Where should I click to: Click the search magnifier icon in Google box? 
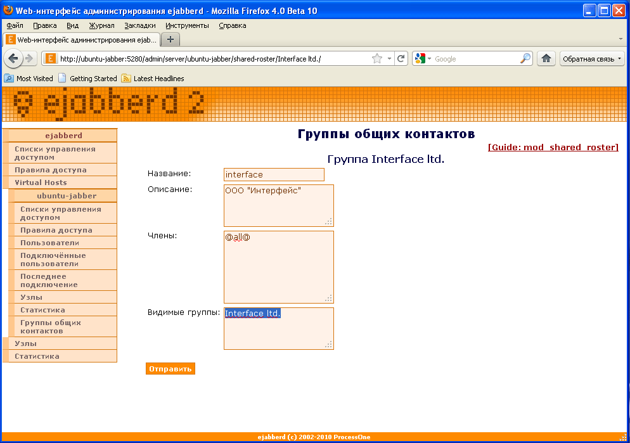[525, 59]
